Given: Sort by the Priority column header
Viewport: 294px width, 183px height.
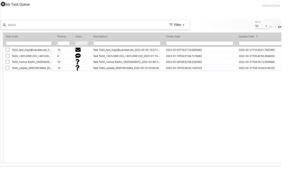Looking at the screenshot, I should [62, 37].
